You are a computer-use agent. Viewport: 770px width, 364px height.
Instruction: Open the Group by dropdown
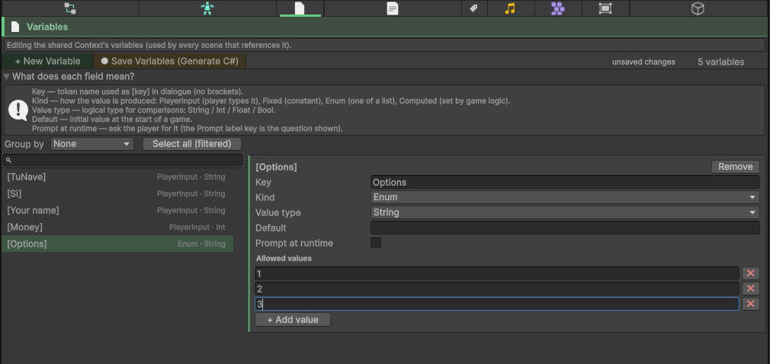point(92,144)
